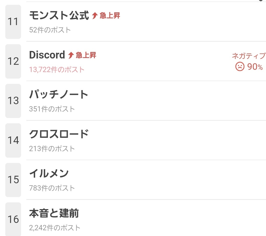Open the Discord trending topic
The width and height of the screenshot is (266, 236).
(47, 55)
